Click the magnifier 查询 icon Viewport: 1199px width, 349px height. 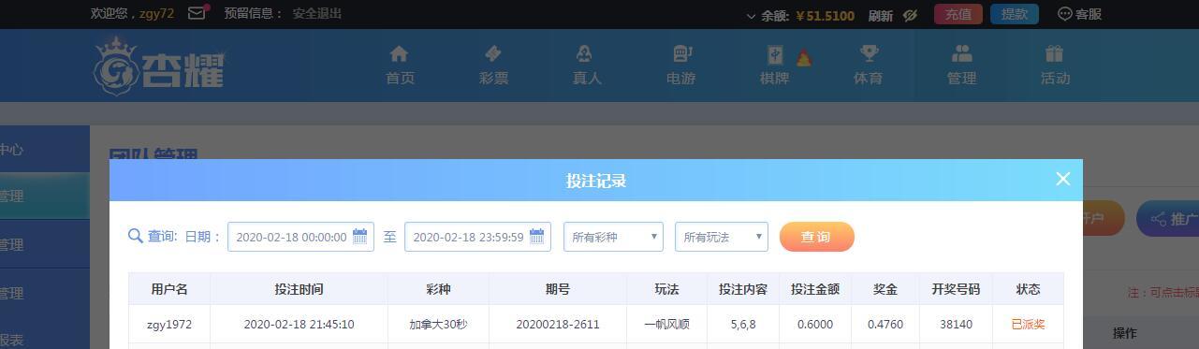click(x=136, y=237)
